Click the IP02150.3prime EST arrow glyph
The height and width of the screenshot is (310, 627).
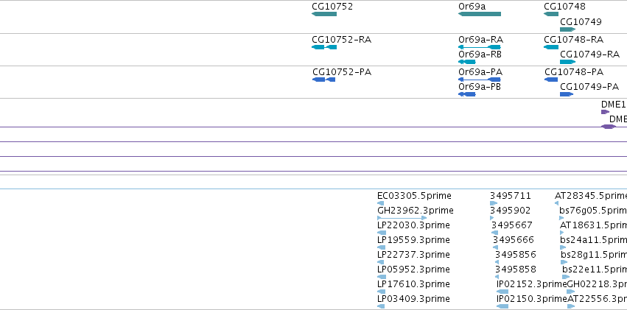tap(502, 307)
